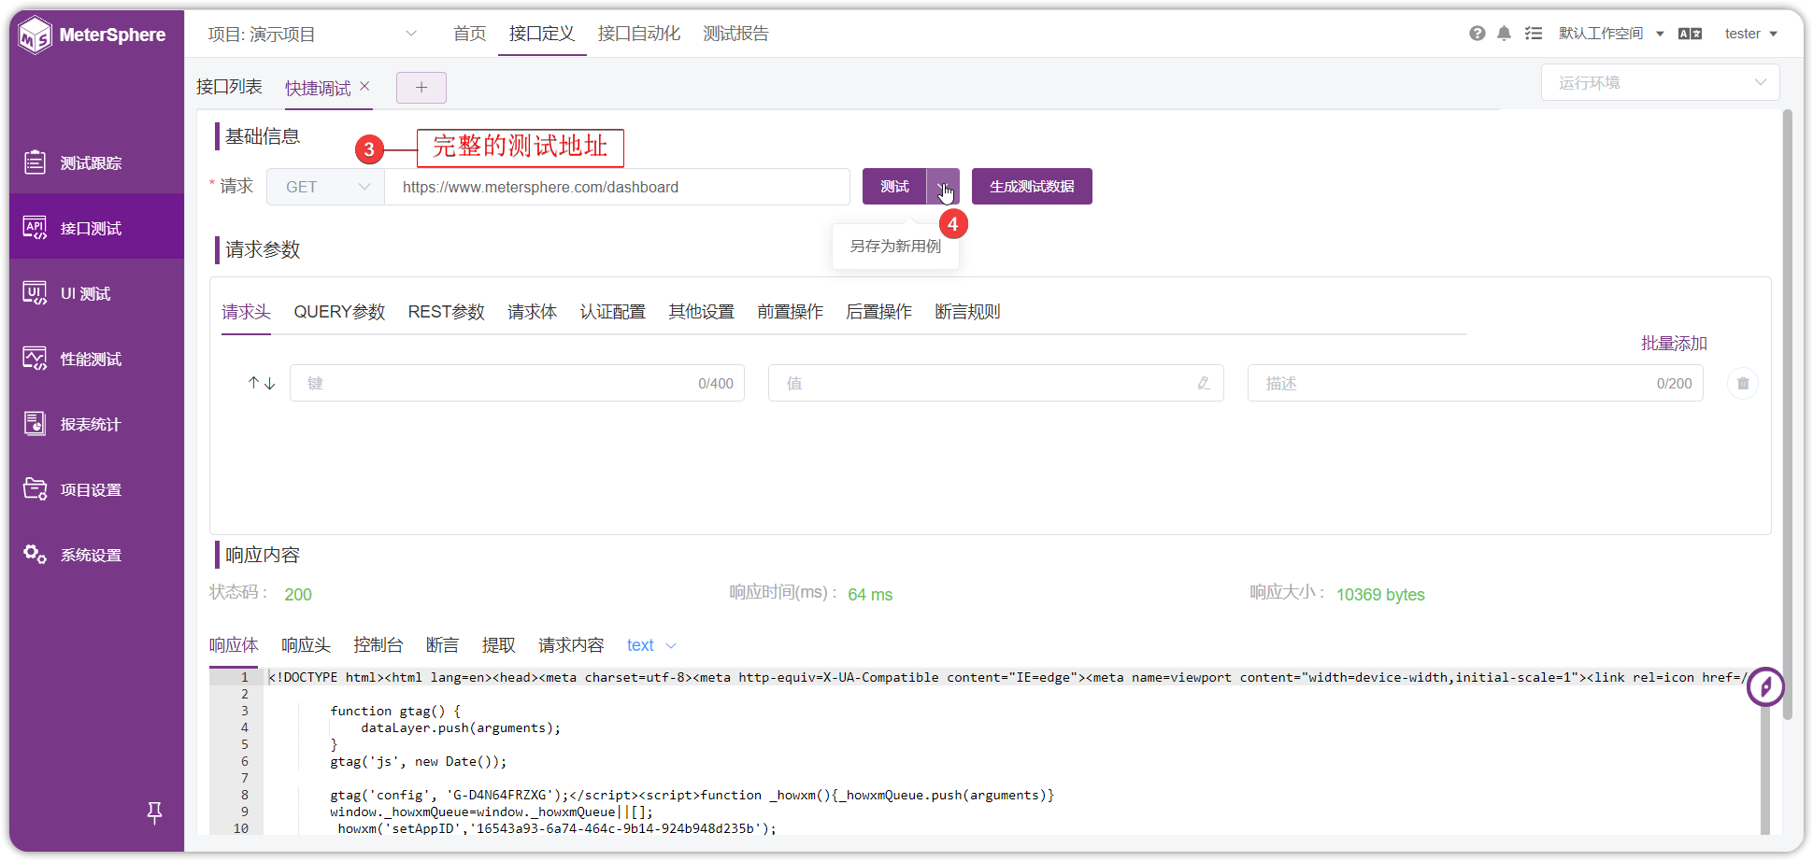Open the 默认工作空间 dropdown
1813x861 pixels.
pyautogui.click(x=1611, y=34)
